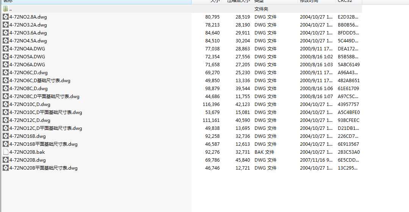Click the DWG icon of 4-72NO20B.dwg

pyautogui.click(x=5, y=160)
